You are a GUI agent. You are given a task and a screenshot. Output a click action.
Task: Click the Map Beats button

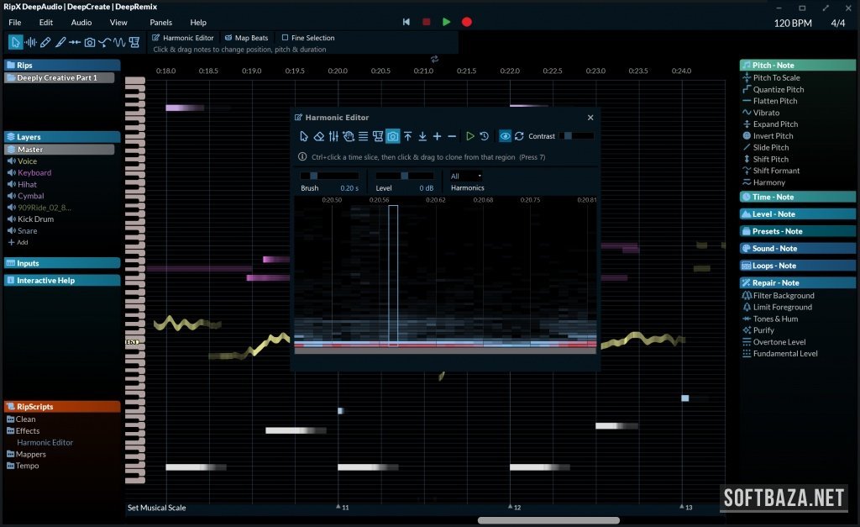pos(246,38)
